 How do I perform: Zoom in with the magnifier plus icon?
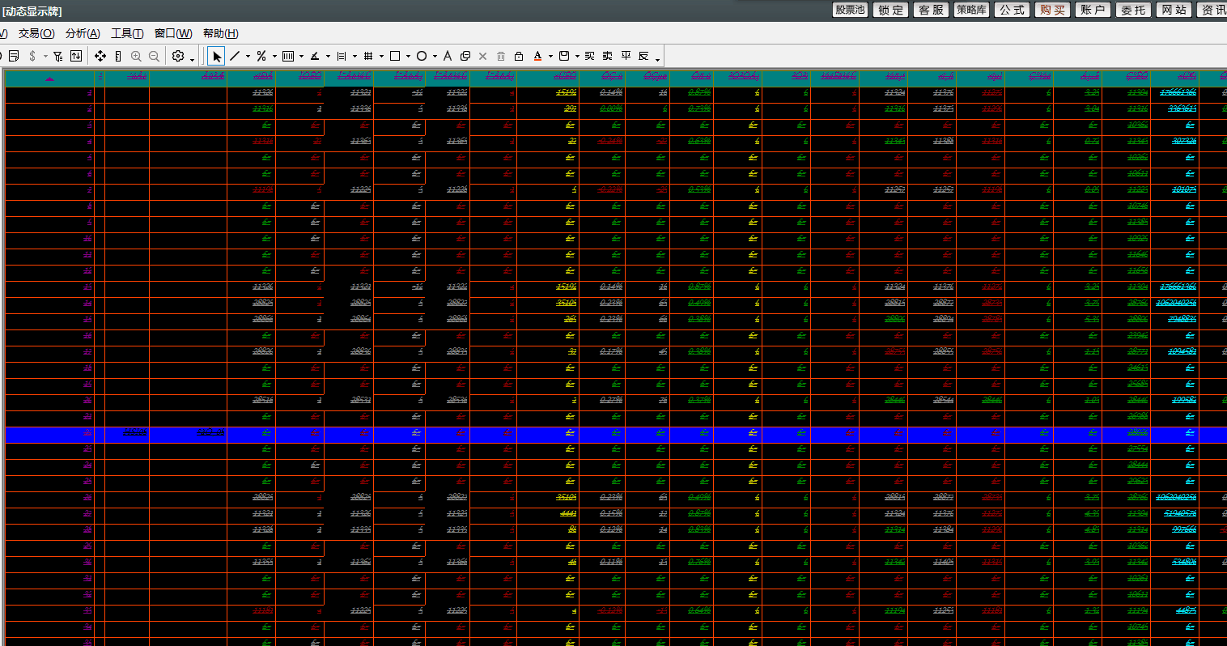pos(136,56)
